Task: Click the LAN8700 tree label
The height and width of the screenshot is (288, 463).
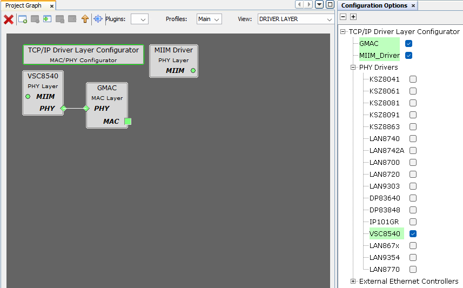Action: [385, 163]
